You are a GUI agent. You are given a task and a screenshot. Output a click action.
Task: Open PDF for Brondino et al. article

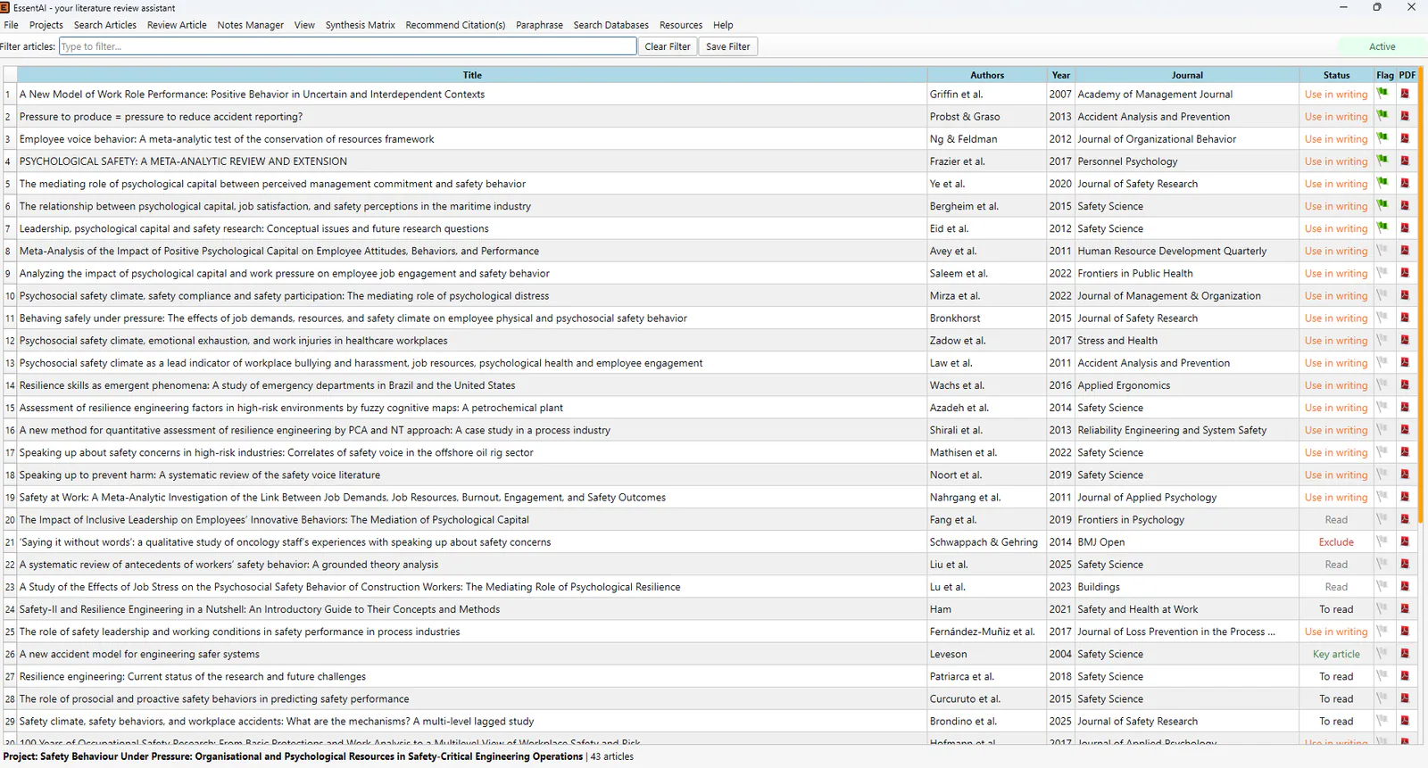pyautogui.click(x=1405, y=721)
